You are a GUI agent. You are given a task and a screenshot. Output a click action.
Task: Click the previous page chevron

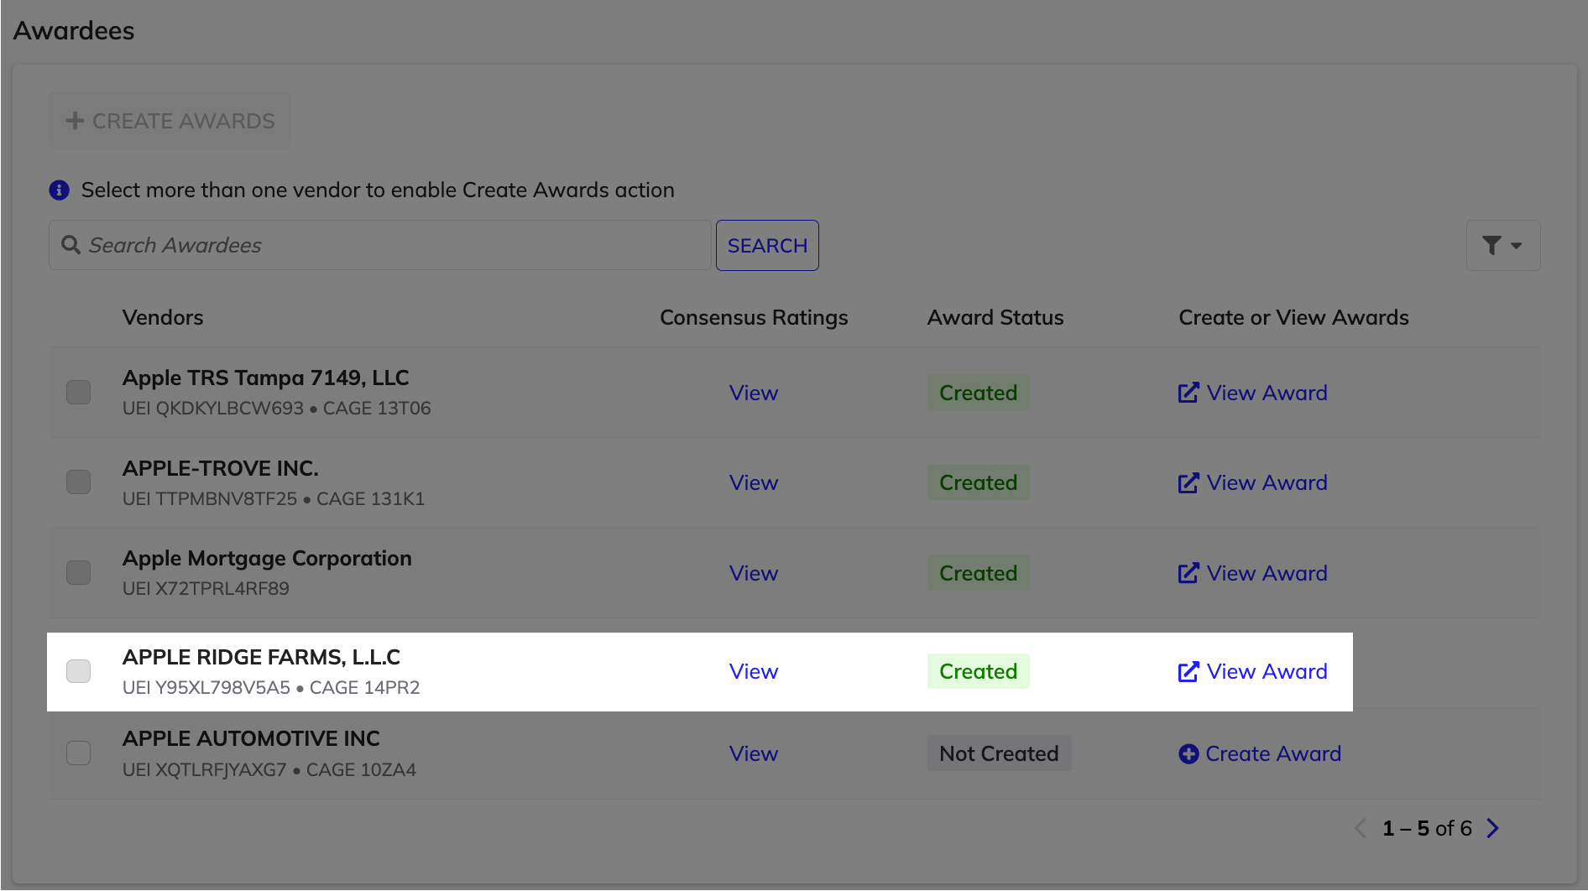pyautogui.click(x=1361, y=828)
